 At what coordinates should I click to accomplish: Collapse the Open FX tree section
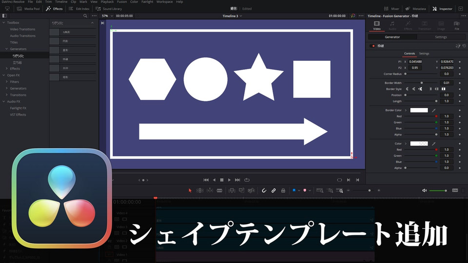tap(3, 75)
